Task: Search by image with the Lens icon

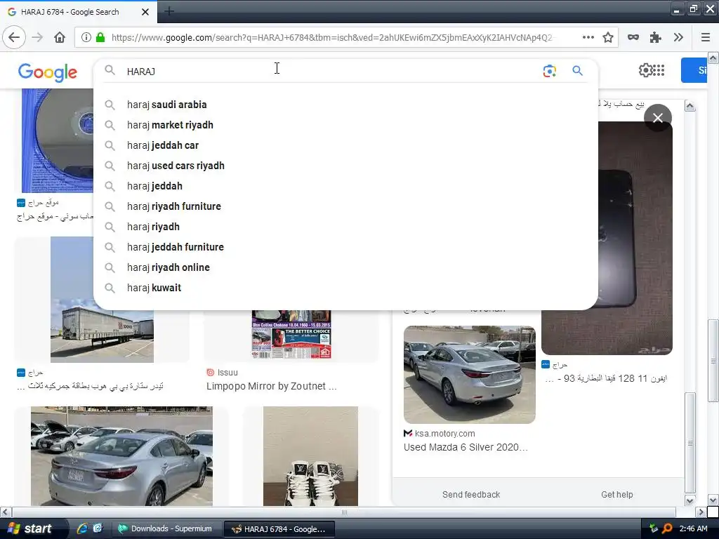Action: click(x=549, y=71)
